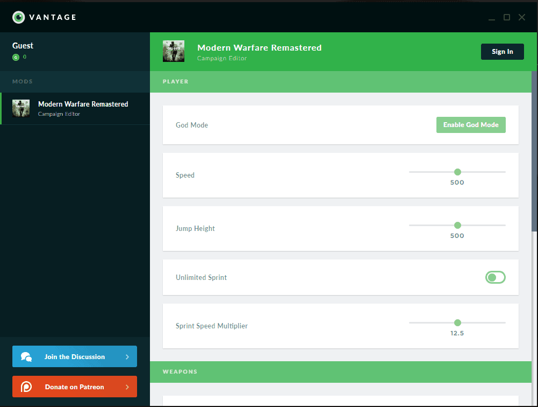This screenshot has height=407, width=538.
Task: Click the Jump Height value 500
Action: (x=457, y=236)
